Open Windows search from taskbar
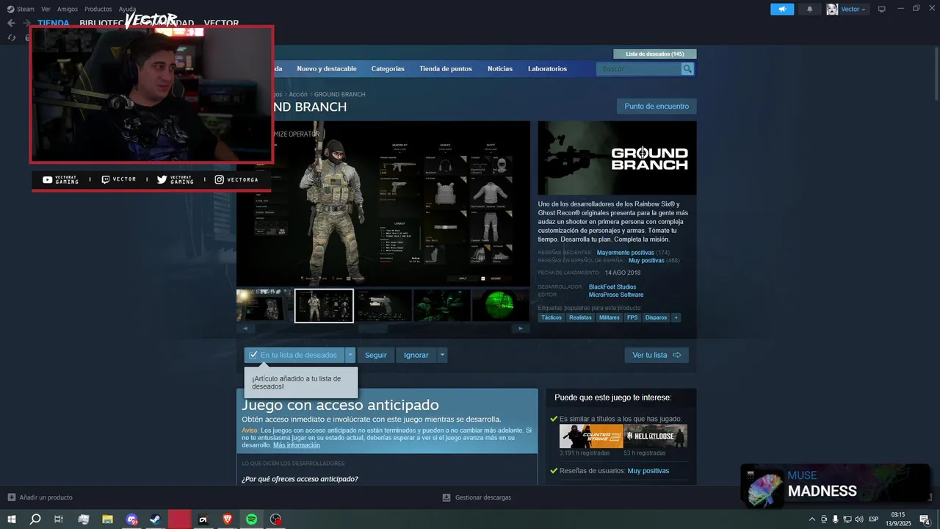The width and height of the screenshot is (940, 529). pos(35,519)
